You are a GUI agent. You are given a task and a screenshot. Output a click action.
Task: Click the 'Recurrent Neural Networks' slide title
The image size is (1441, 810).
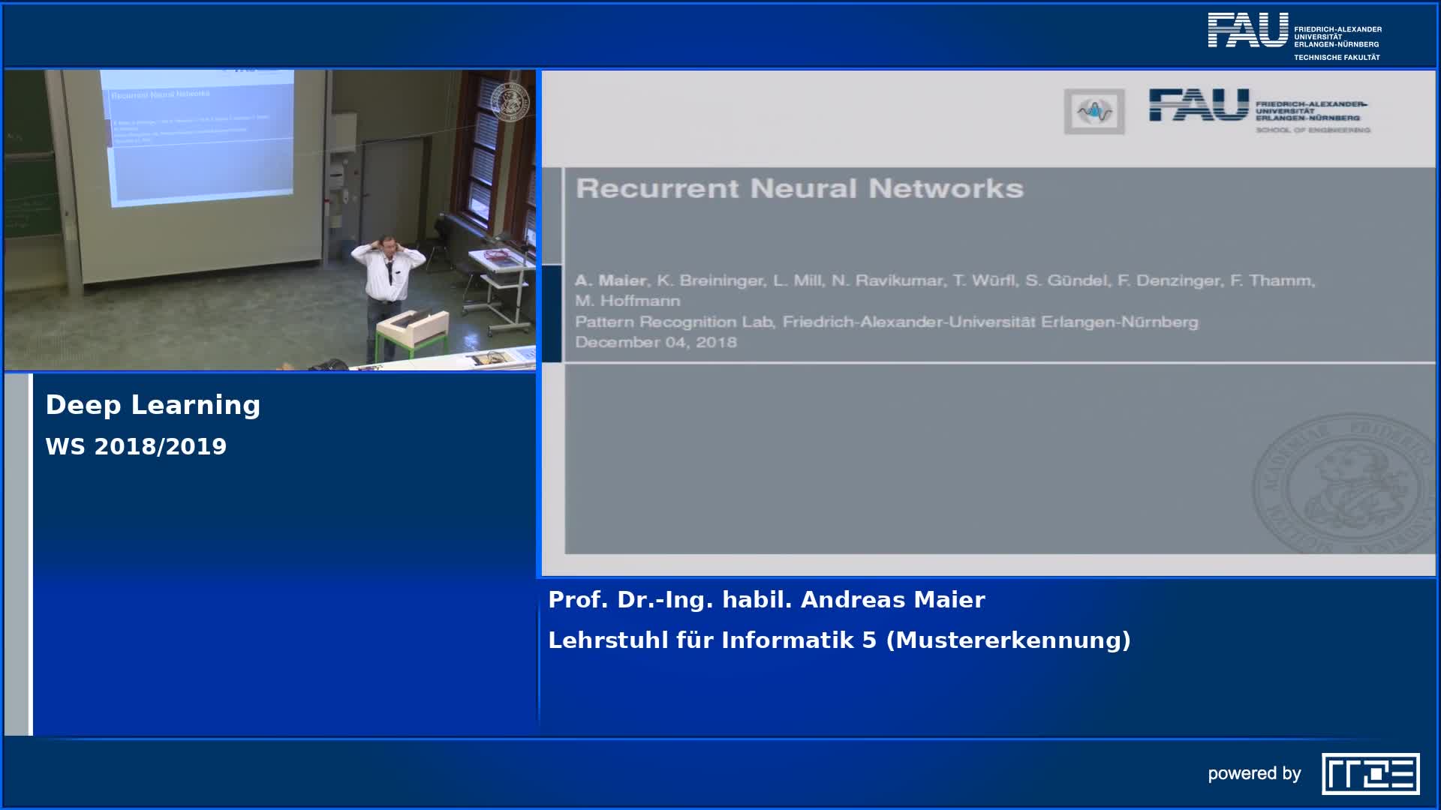tap(799, 188)
